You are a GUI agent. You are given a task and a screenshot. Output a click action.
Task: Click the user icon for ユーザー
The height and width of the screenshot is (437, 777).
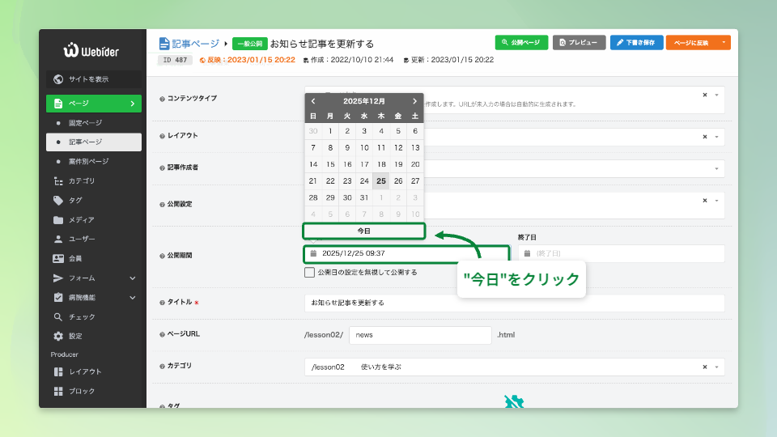click(58, 240)
